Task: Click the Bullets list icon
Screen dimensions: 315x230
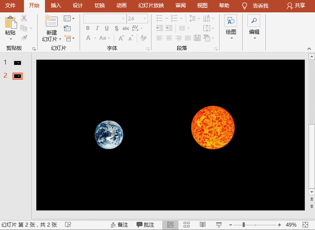Action: coord(160,18)
